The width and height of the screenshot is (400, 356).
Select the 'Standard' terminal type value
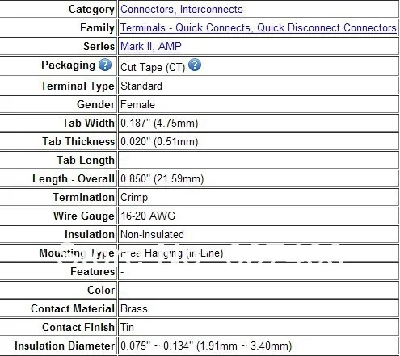coord(141,86)
